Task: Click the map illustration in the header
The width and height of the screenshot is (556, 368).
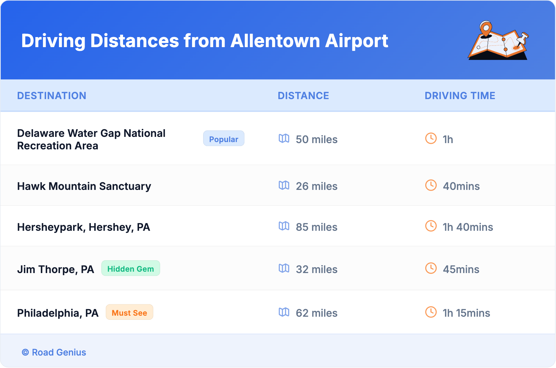Action: pyautogui.click(x=498, y=41)
